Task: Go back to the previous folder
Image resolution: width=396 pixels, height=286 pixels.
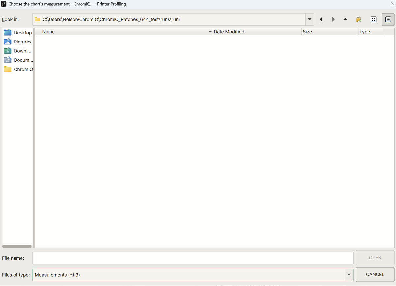Action: (321, 19)
